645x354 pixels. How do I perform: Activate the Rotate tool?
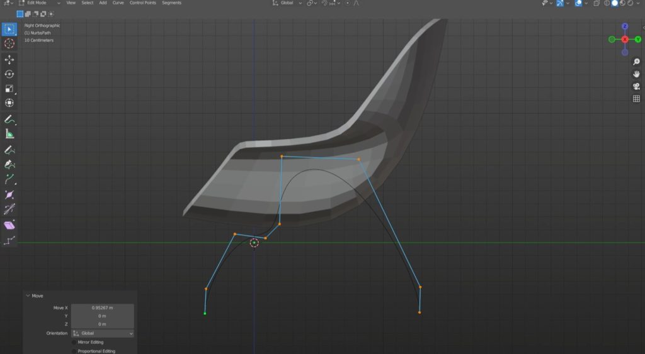(9, 74)
